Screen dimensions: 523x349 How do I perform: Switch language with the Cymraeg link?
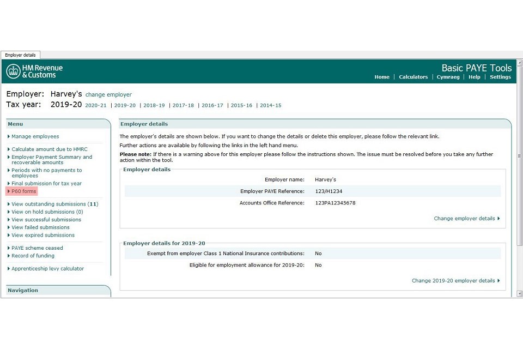tap(448, 77)
